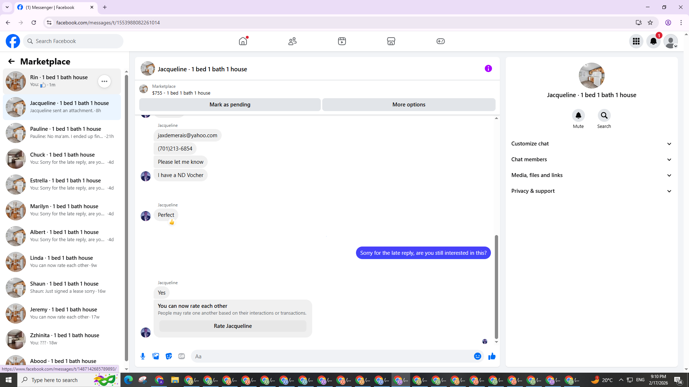This screenshot has width=689, height=387.
Task: Click Mark as pending button
Action: 230,105
